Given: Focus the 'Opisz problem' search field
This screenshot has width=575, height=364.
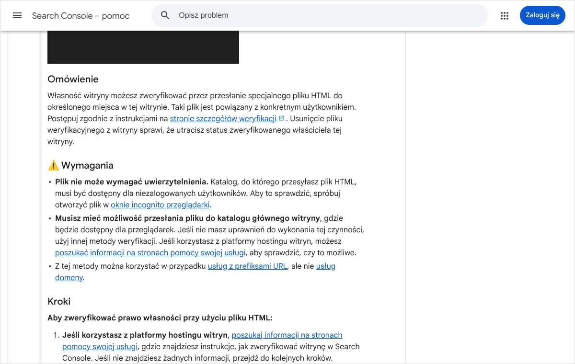Looking at the screenshot, I should coord(320,15).
